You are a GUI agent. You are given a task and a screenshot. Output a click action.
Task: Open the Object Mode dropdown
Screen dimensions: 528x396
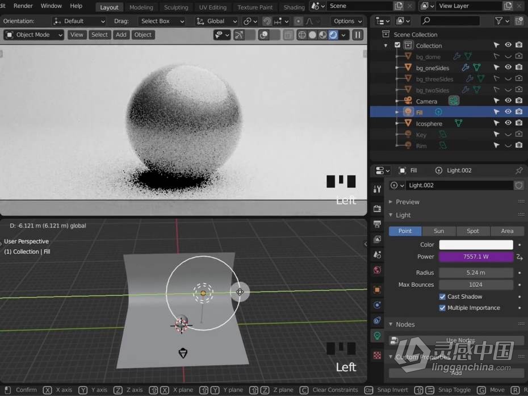pyautogui.click(x=33, y=35)
